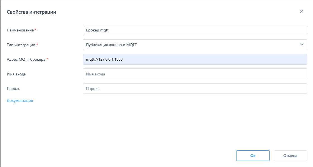Click the red asterisk beside Адрес MQTT брокера

click(47, 59)
